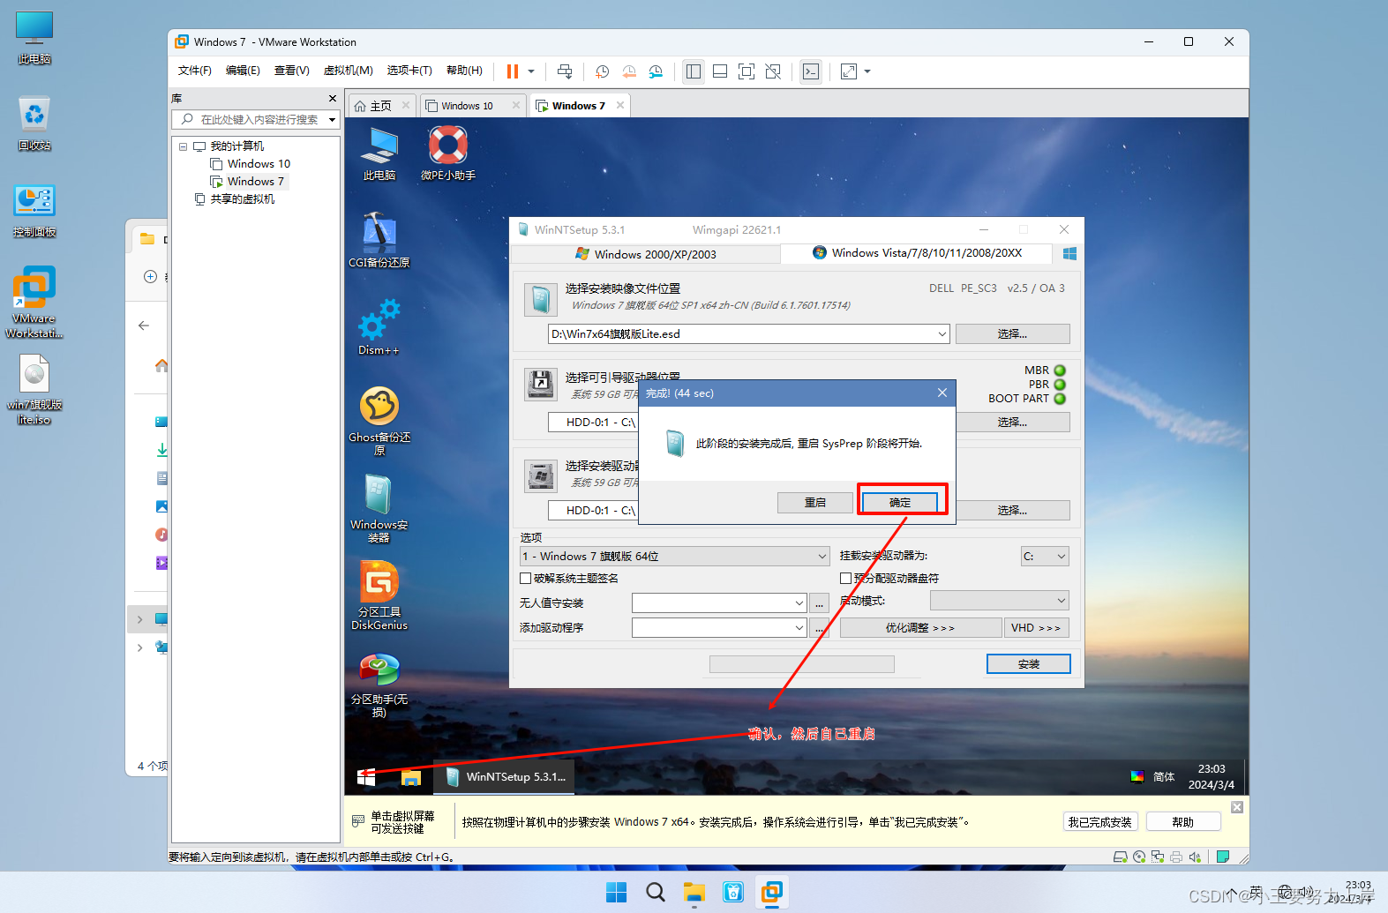Viewport: 1388px width, 913px height.
Task: Click 确定 in the completion dialog
Action: pyautogui.click(x=900, y=502)
